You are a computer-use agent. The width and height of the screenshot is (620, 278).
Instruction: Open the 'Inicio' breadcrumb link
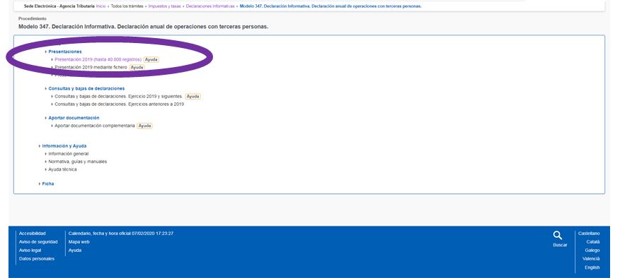click(x=101, y=6)
